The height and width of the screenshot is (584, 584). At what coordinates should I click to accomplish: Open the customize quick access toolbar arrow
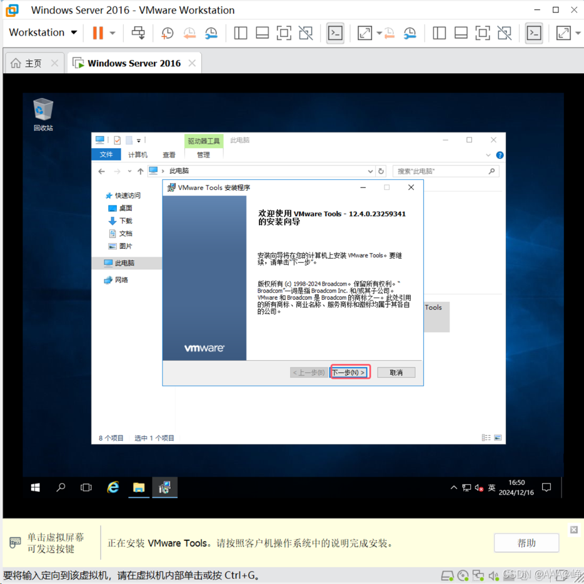pyautogui.click(x=139, y=141)
